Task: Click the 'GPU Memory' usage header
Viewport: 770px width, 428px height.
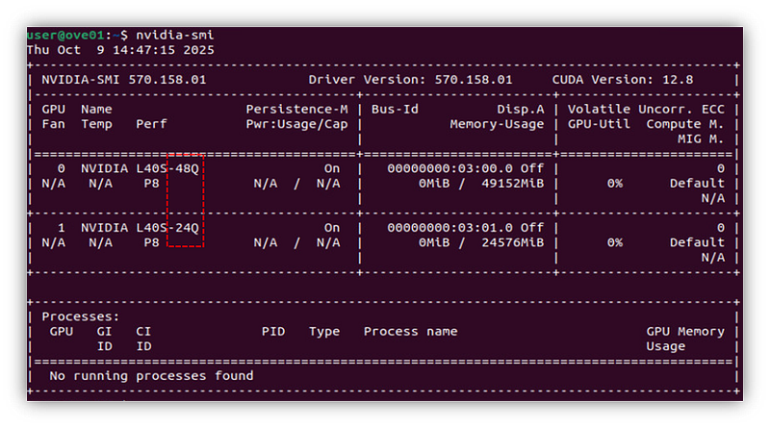Action: (x=685, y=331)
